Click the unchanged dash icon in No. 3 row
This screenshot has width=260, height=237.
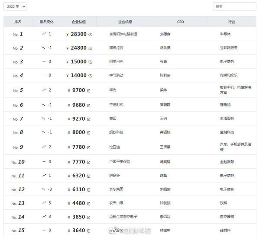tap(44, 61)
